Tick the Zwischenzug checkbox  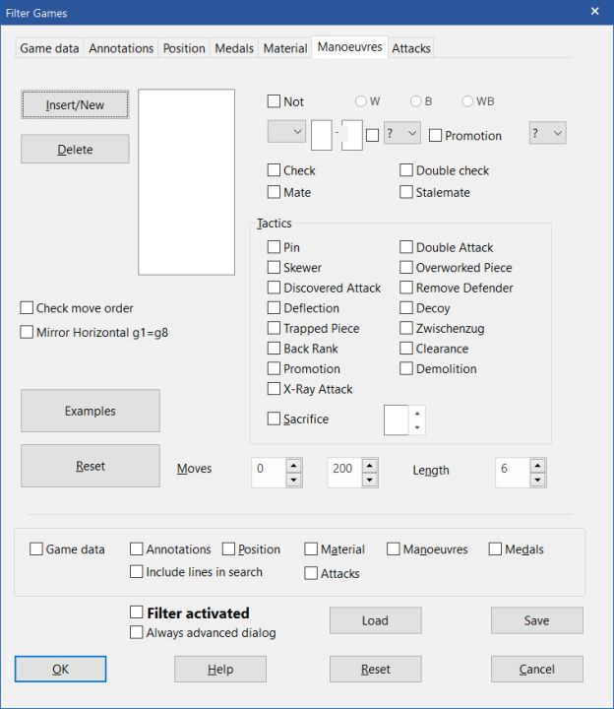click(x=406, y=328)
